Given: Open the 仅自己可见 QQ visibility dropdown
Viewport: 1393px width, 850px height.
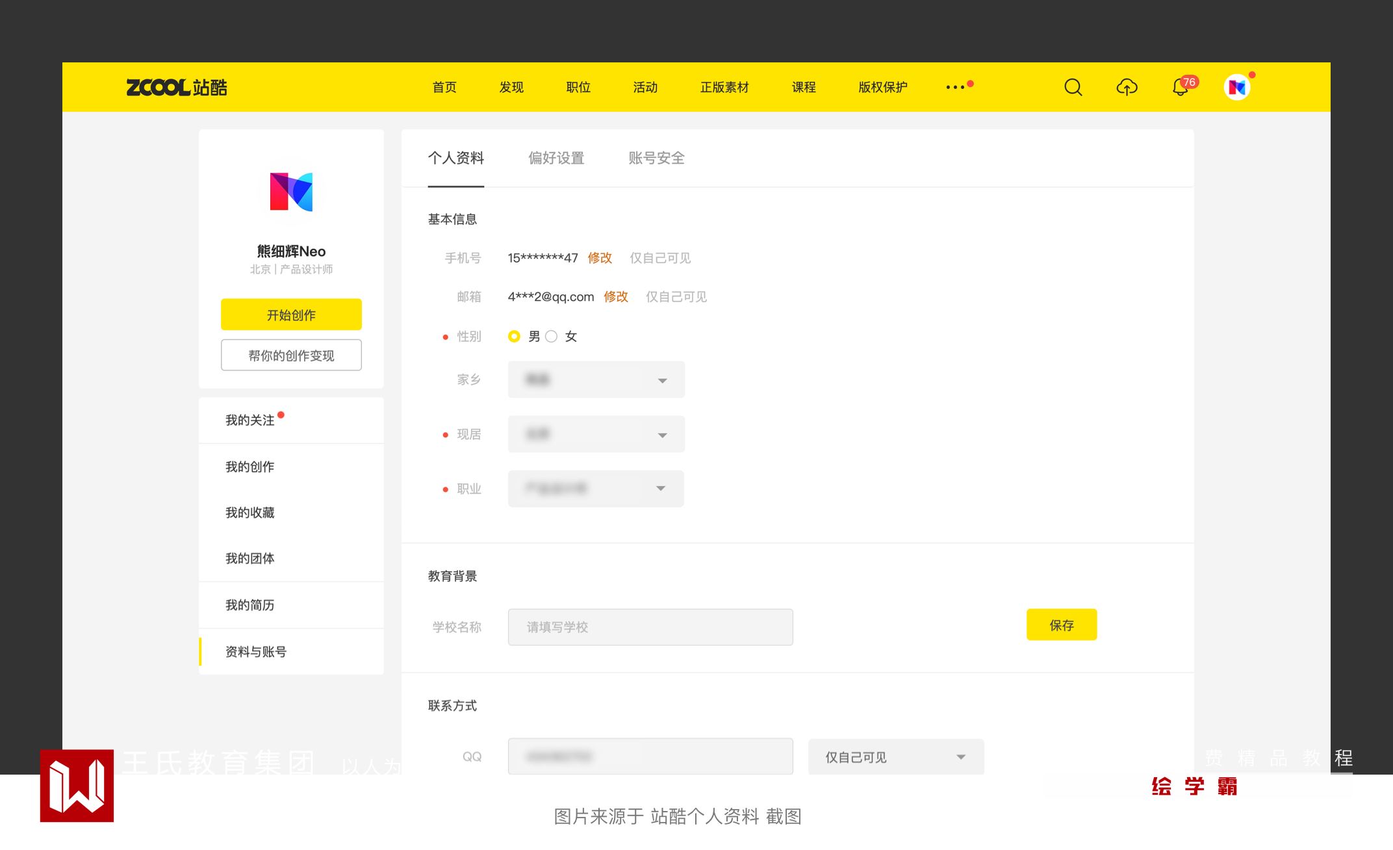Looking at the screenshot, I should pyautogui.click(x=895, y=757).
